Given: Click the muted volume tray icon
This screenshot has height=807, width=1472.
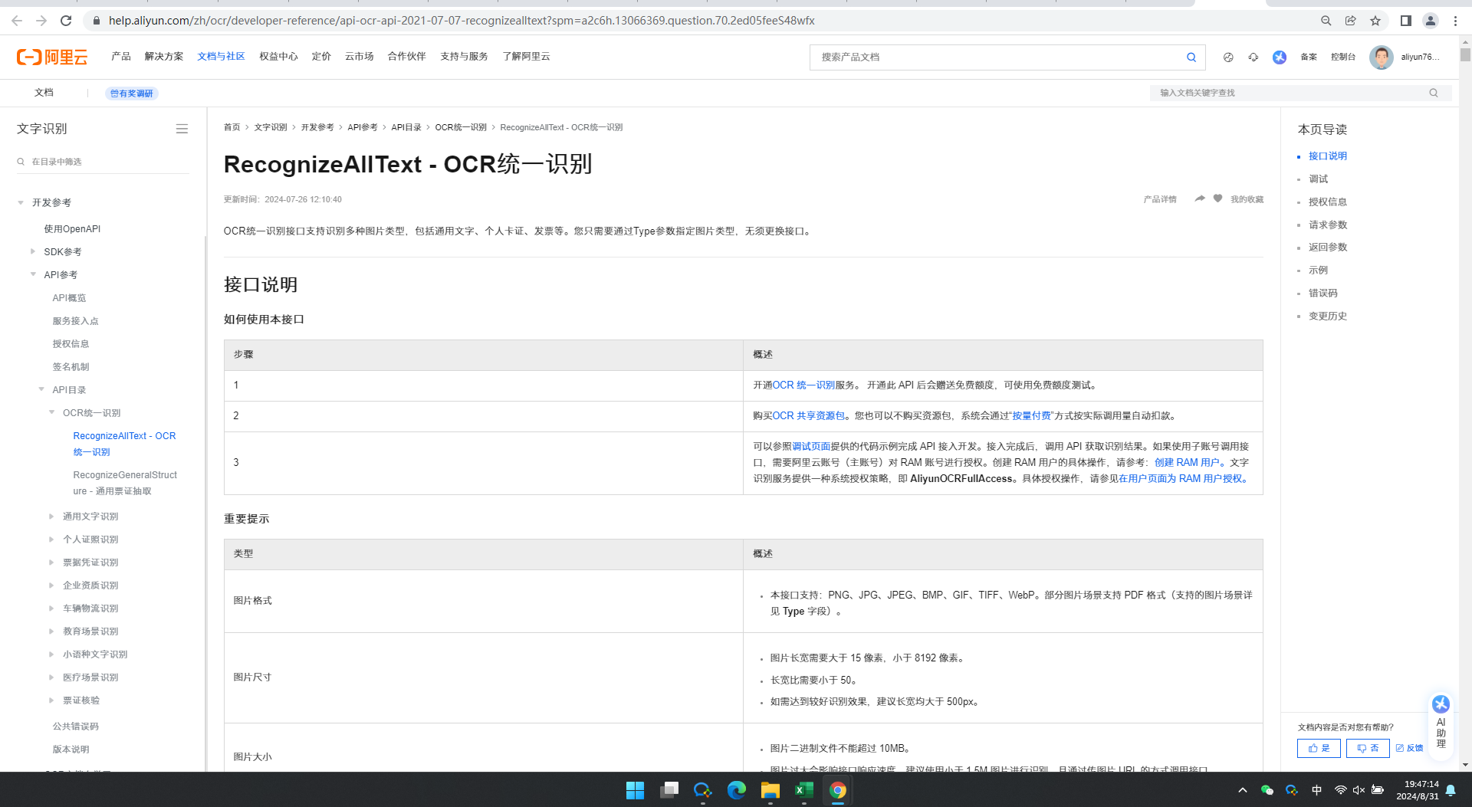Looking at the screenshot, I should coord(1359,790).
